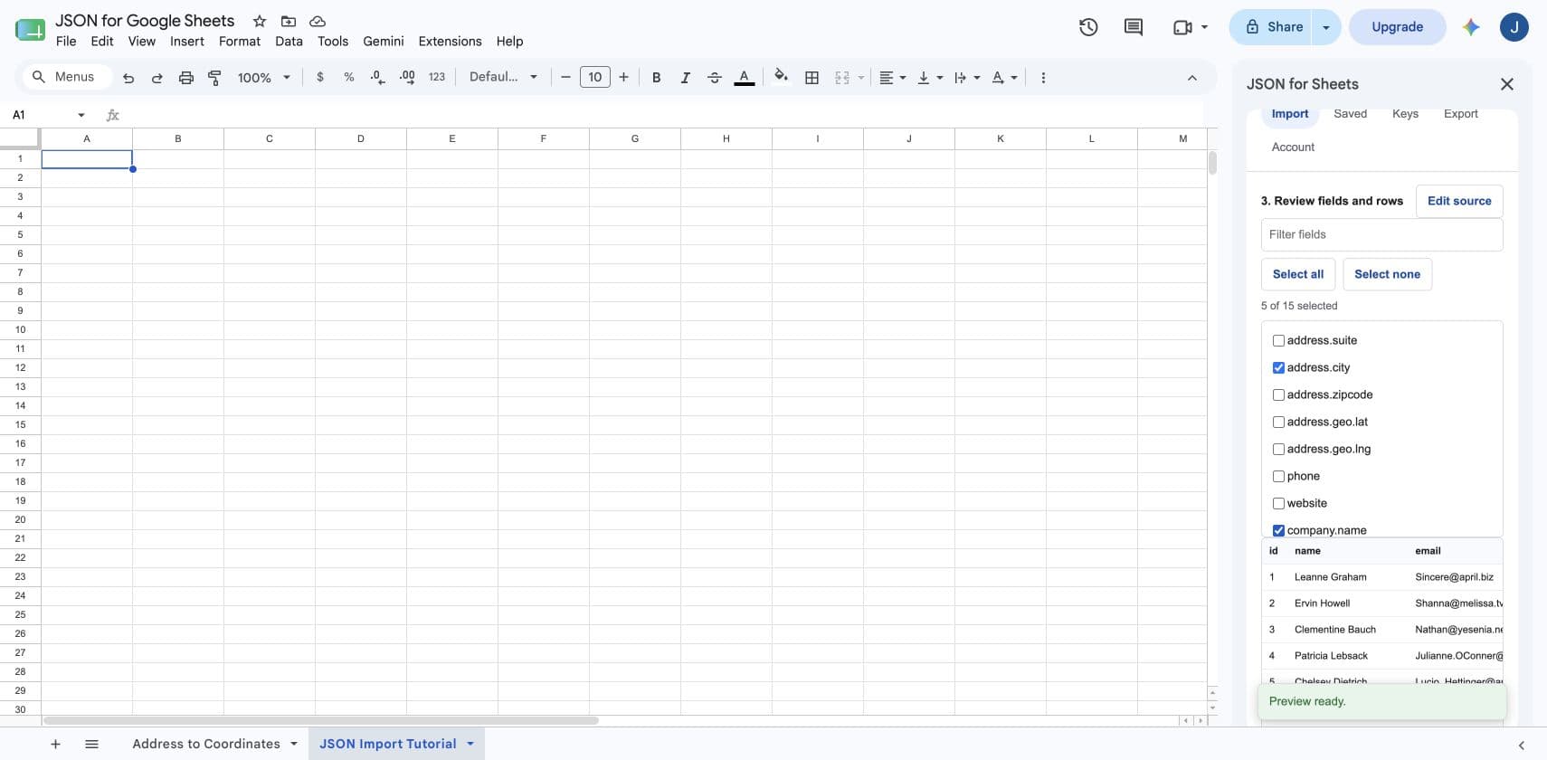Open Address to Coordinates tab menu arrow
Viewport: 1547px width, 760px height.
tap(294, 744)
